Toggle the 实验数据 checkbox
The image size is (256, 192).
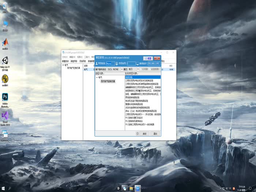tap(150, 69)
